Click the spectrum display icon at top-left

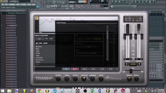click(37, 18)
